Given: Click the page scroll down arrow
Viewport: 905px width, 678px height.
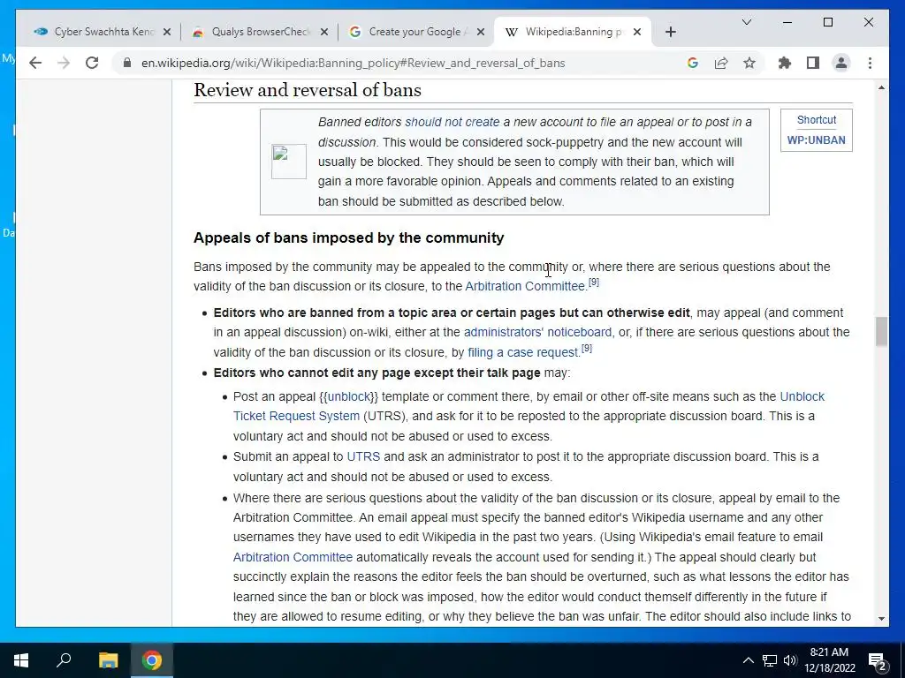Looking at the screenshot, I should point(881,619).
